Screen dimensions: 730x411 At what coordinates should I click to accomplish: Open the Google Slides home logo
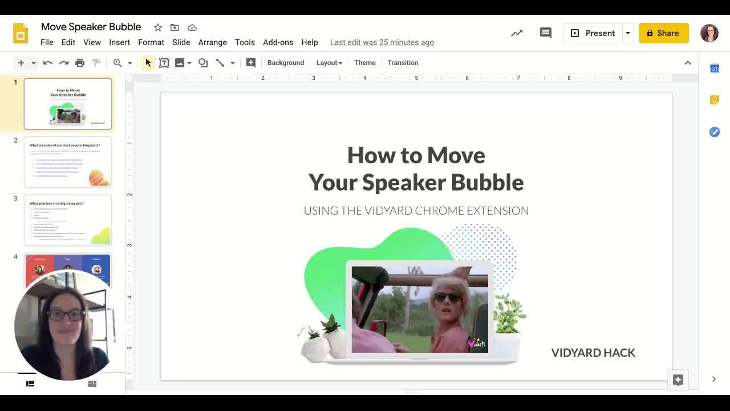21,34
